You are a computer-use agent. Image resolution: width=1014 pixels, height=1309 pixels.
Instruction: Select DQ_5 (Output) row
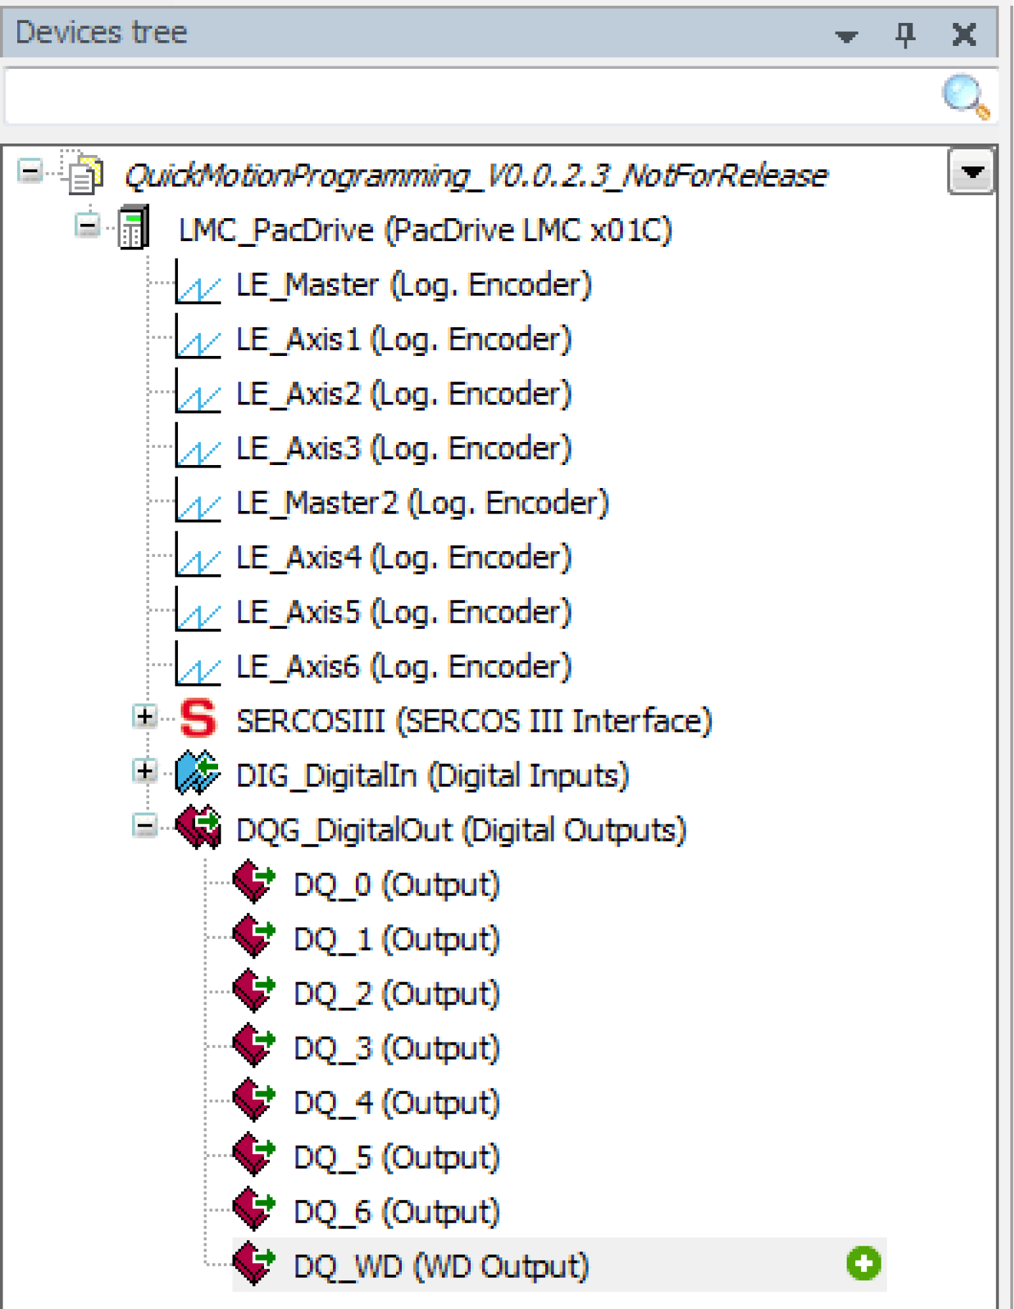(x=397, y=1158)
